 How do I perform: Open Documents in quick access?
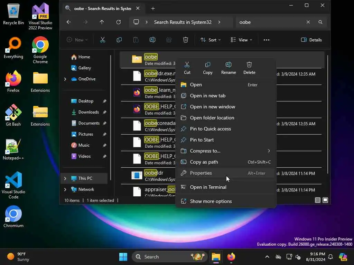click(x=89, y=123)
